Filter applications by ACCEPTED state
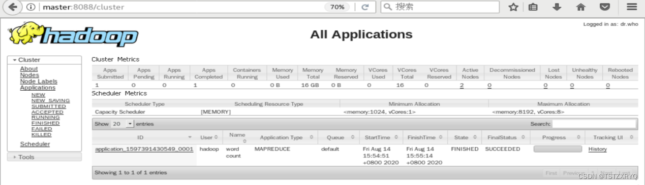The width and height of the screenshot is (645, 185). click(48, 112)
